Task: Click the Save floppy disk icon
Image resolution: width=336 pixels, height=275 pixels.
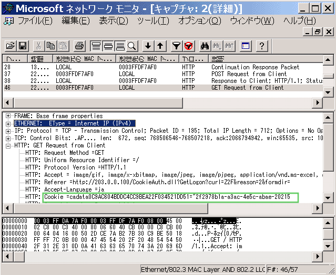Action: (x=23, y=46)
